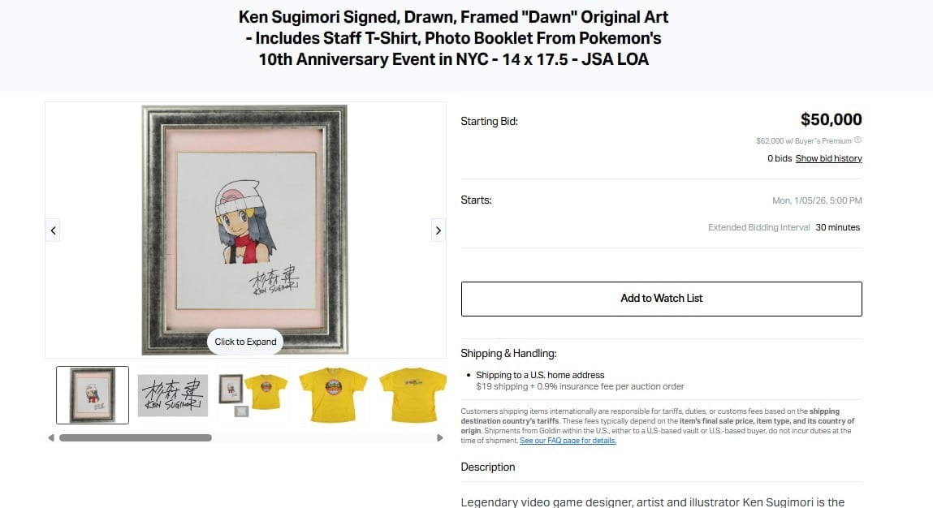
Task: Click the Description section heading
Action: pyautogui.click(x=488, y=467)
